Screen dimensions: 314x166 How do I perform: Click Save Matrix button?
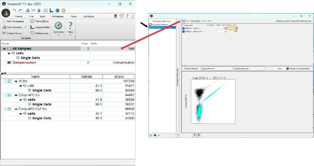click(x=196, y=21)
